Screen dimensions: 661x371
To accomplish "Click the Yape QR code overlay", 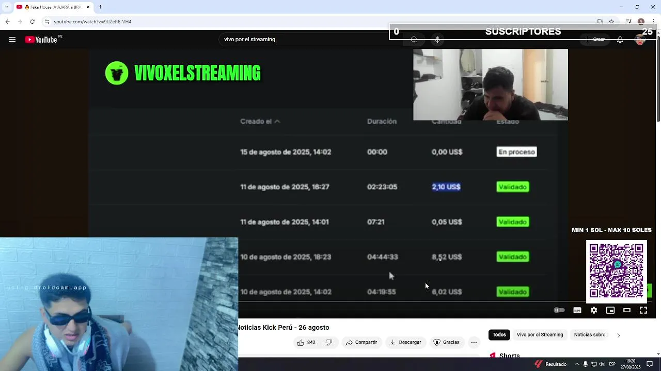I will 616,271.
